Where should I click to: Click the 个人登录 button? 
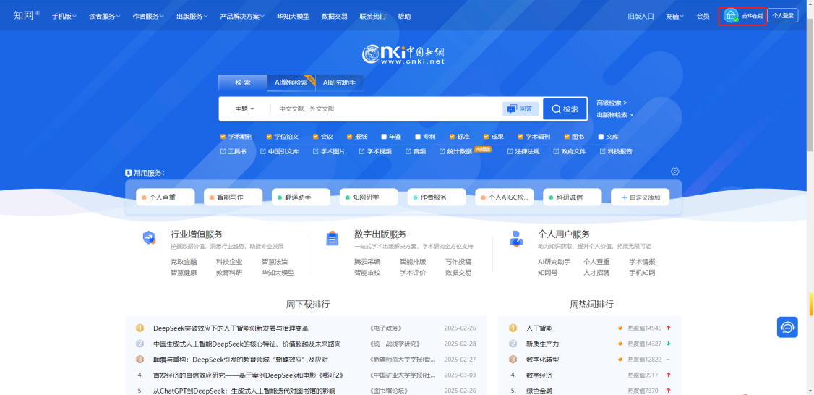pos(783,16)
